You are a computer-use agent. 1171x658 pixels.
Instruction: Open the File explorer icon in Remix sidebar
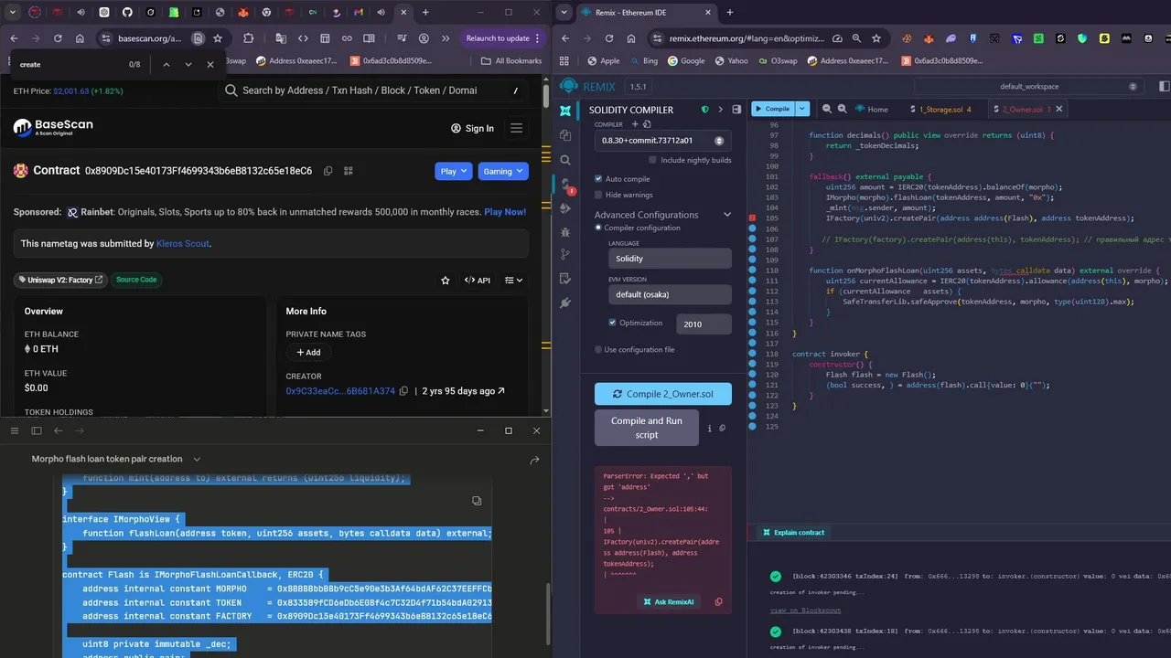tap(565, 135)
